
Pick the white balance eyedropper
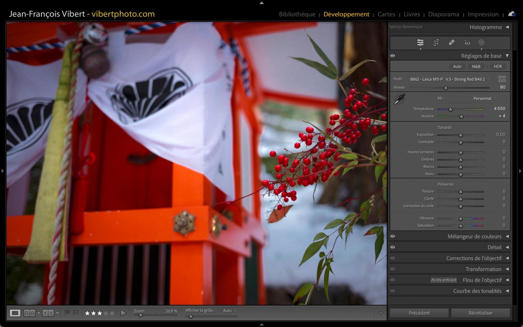pyautogui.click(x=399, y=99)
